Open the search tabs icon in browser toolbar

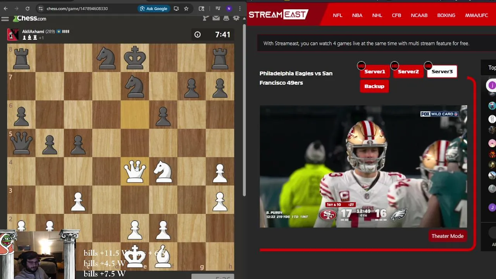(201, 9)
